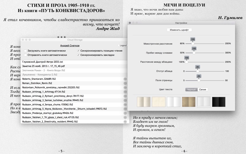
Task: Download Rudazov_Yatshen_1_Tri_glaza file icon
Action: point(125,117)
